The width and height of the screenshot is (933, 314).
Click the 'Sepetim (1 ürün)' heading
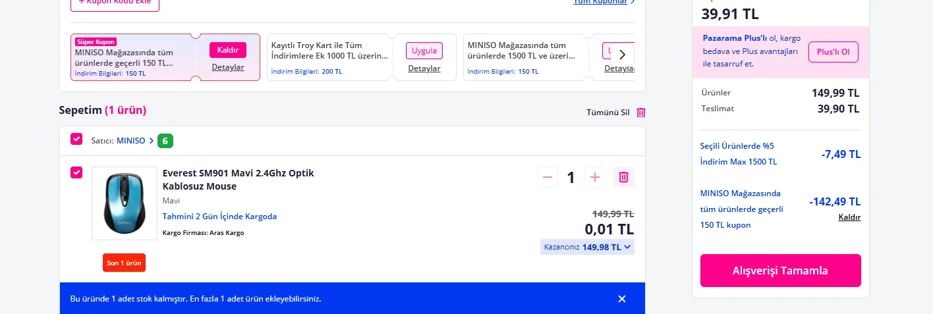[103, 110]
